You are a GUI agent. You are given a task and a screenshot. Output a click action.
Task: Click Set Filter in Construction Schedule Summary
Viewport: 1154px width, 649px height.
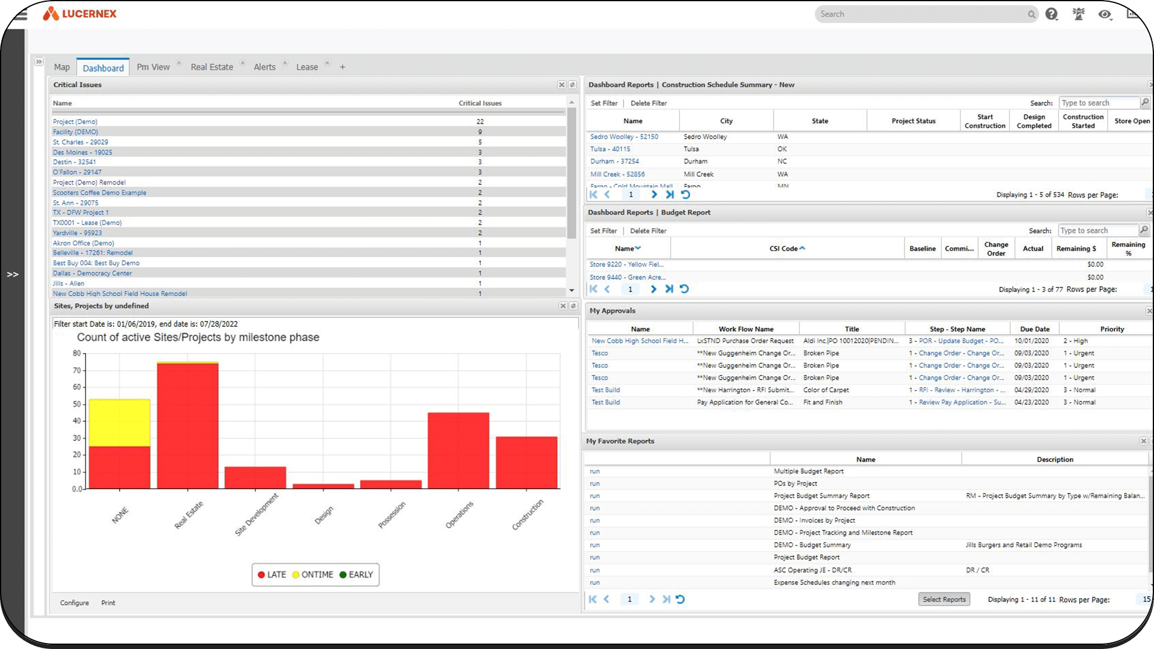pyautogui.click(x=604, y=103)
